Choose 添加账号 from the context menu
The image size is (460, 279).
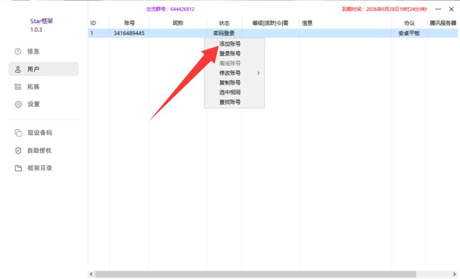click(230, 44)
